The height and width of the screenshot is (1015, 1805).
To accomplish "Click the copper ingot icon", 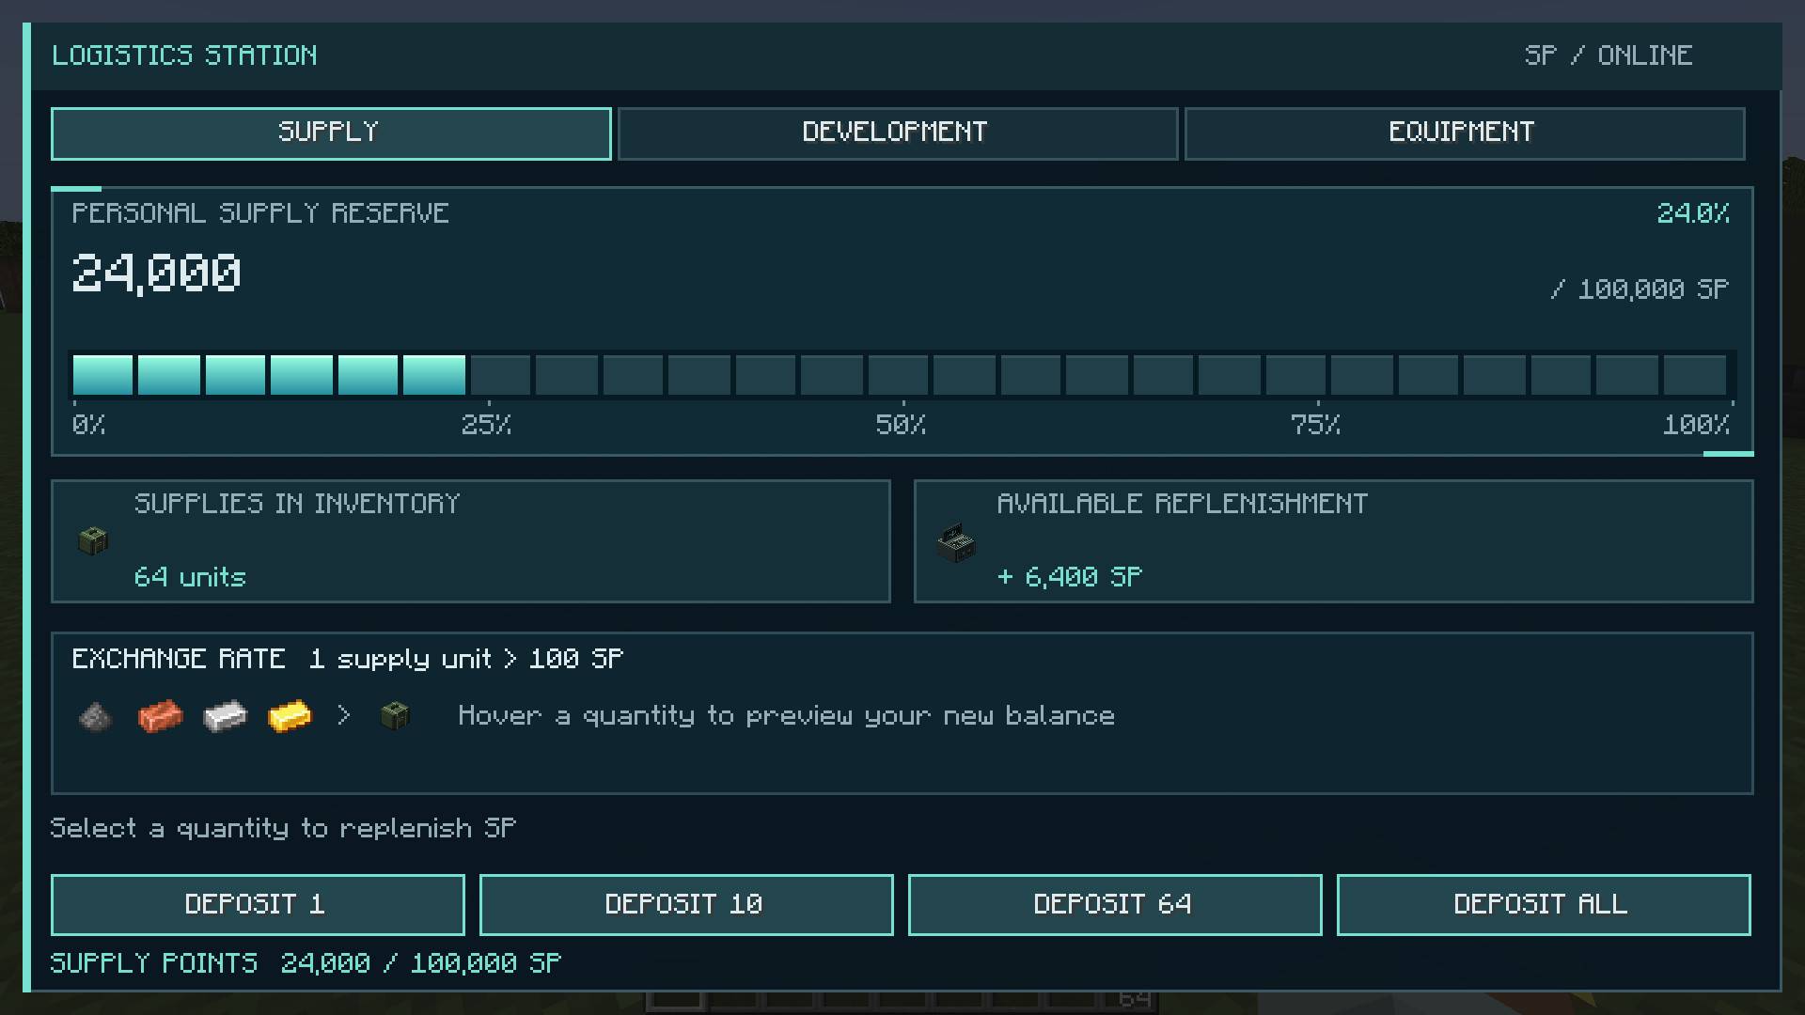I will coord(160,716).
